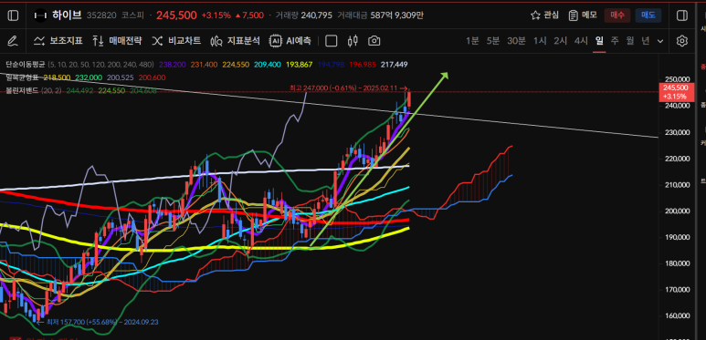Image resolution: width=706 pixels, height=340 pixels.
Task: Switch to 30분 timeframe
Action: [x=516, y=41]
